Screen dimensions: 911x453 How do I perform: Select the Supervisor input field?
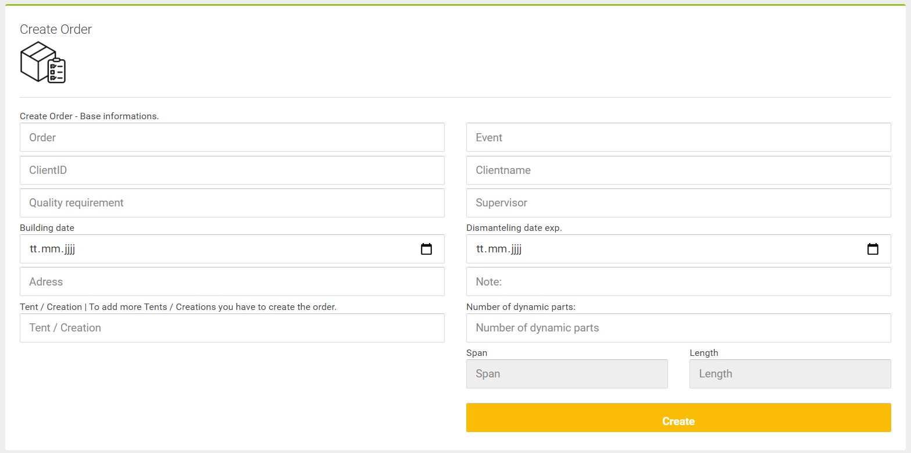click(678, 203)
